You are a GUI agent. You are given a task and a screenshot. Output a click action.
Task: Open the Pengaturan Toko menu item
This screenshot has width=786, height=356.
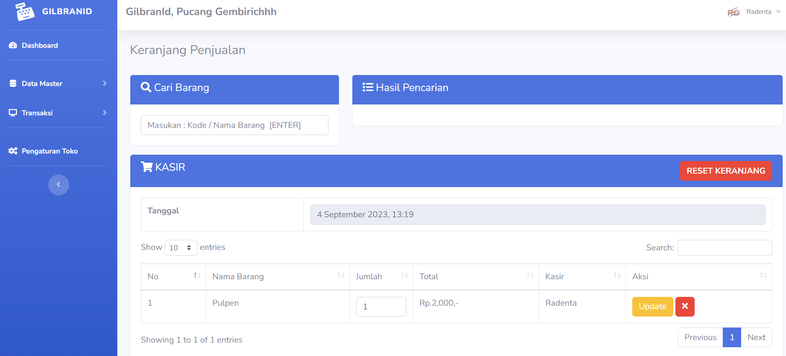point(49,151)
